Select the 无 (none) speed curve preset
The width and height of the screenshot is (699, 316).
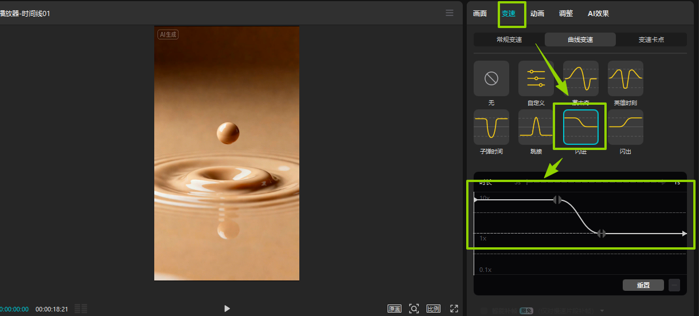point(491,78)
